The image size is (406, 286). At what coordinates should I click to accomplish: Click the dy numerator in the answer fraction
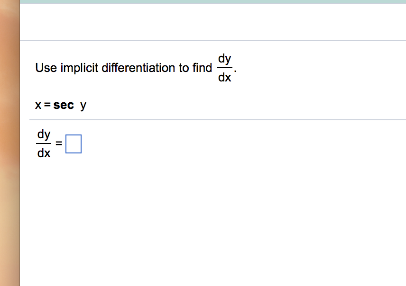tap(43, 135)
